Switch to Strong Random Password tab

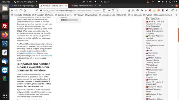[83, 6]
